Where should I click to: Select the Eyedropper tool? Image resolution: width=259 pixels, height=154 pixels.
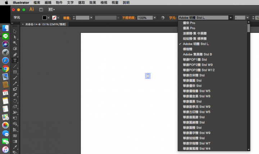point(15,147)
